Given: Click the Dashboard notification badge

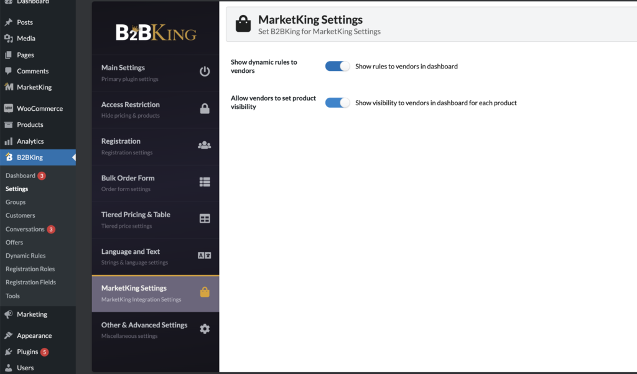Looking at the screenshot, I should coord(42,175).
